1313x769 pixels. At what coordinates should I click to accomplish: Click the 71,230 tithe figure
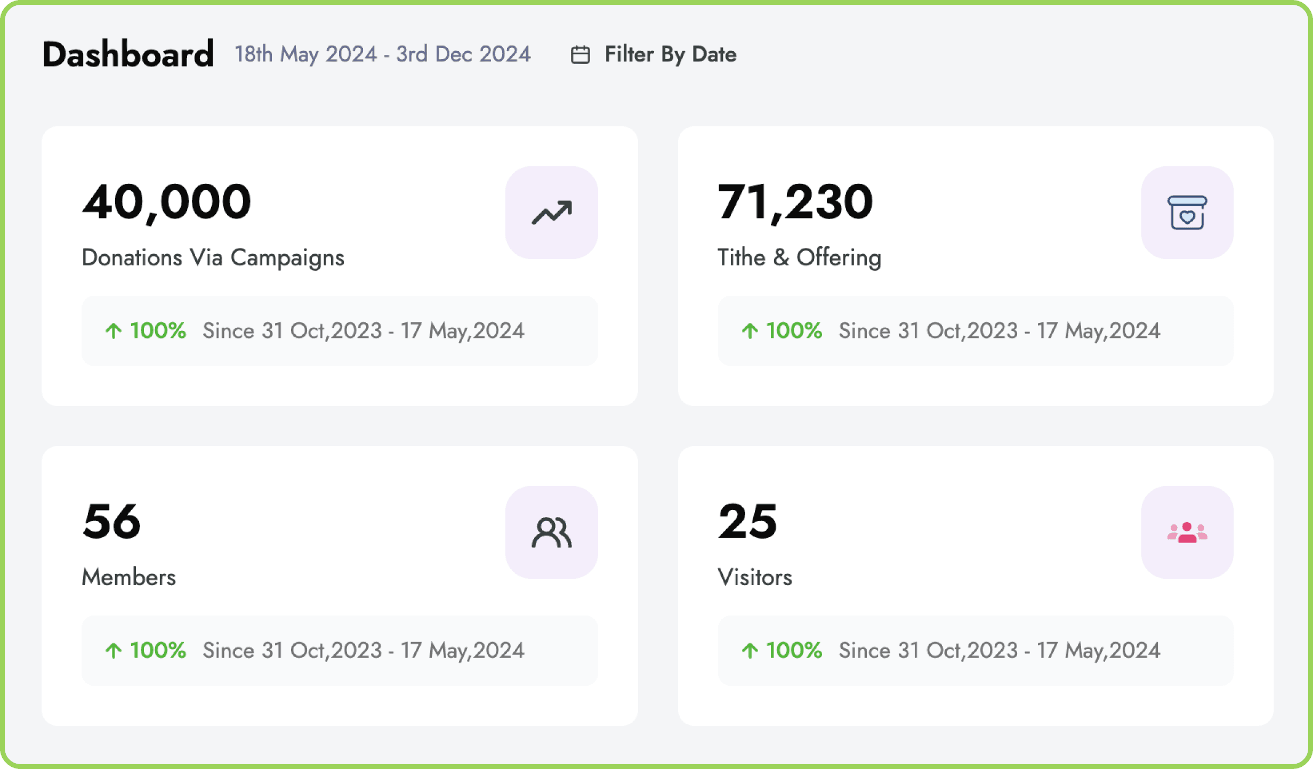pyautogui.click(x=795, y=202)
